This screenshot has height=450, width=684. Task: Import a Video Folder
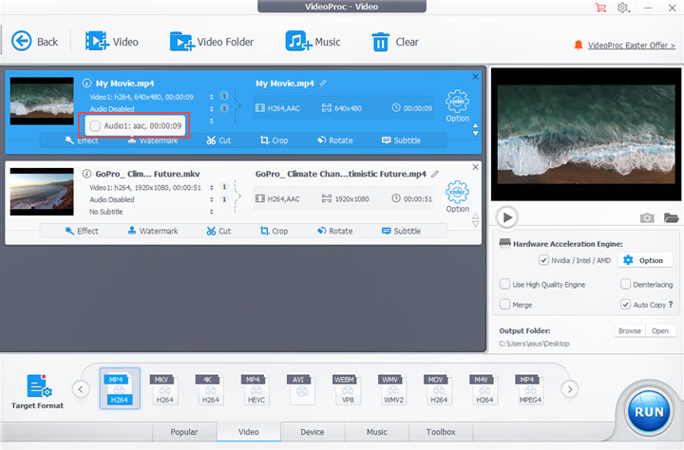[x=212, y=42]
